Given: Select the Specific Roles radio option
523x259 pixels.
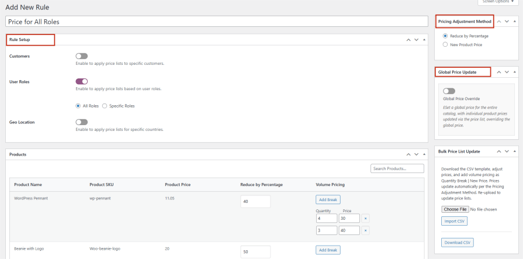Looking at the screenshot, I should (105, 106).
